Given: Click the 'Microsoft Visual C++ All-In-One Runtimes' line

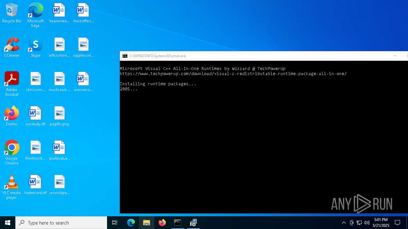Looking at the screenshot, I should point(203,69).
